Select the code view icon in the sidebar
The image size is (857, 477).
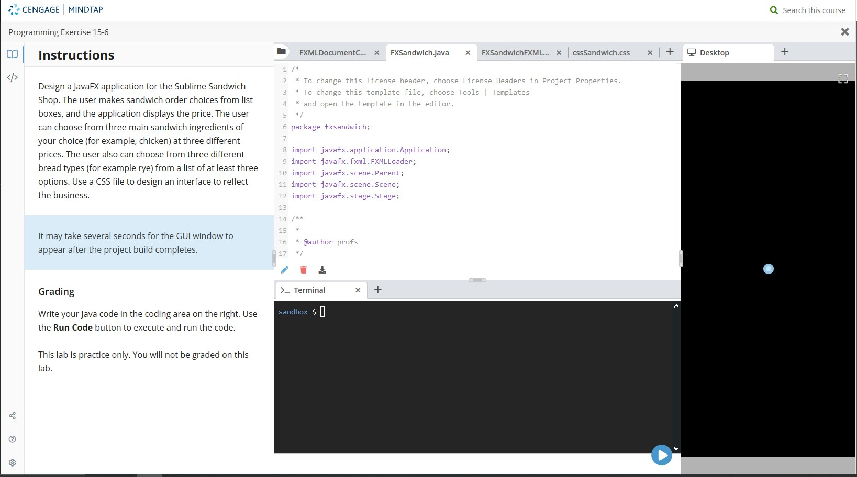pyautogui.click(x=12, y=77)
